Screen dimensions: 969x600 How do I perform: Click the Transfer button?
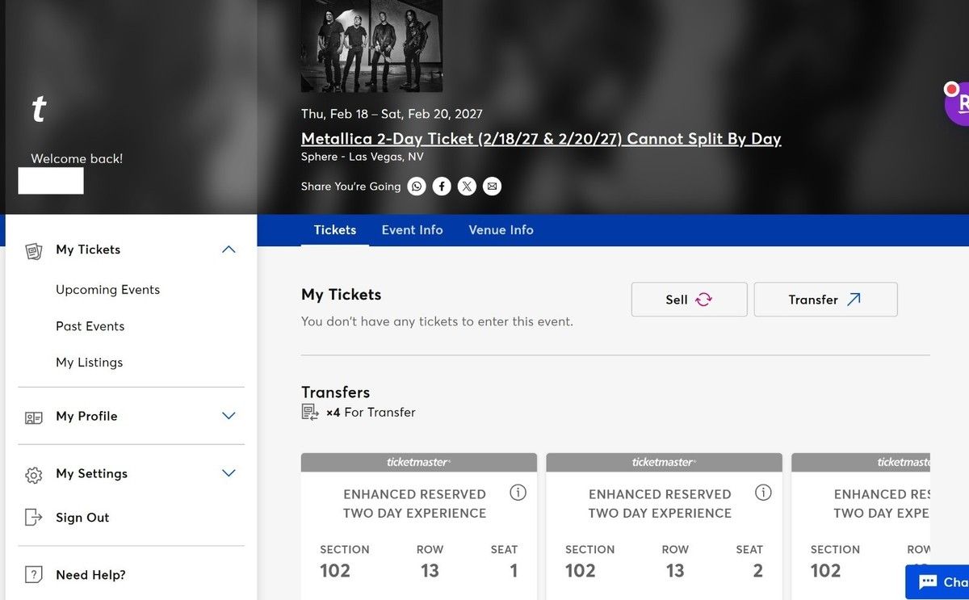pyautogui.click(x=825, y=300)
